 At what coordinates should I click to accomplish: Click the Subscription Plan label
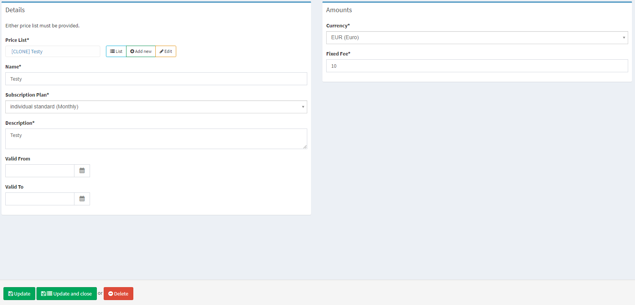(27, 95)
